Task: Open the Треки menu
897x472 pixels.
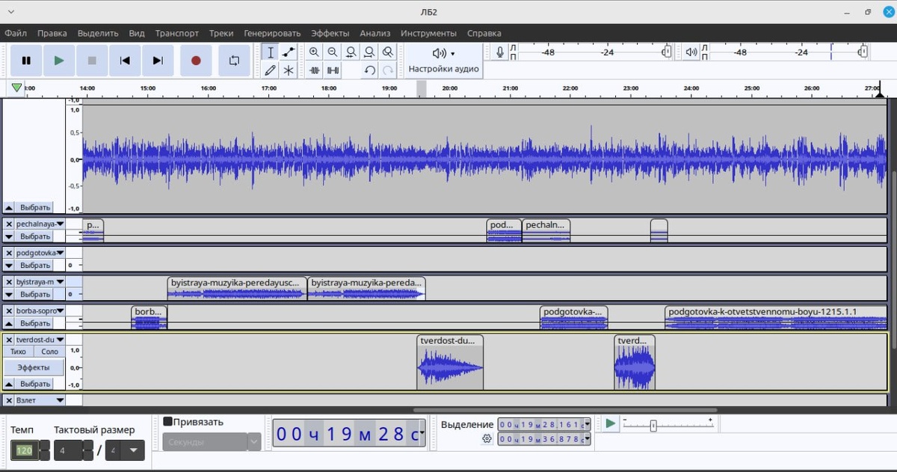Action: pos(221,33)
